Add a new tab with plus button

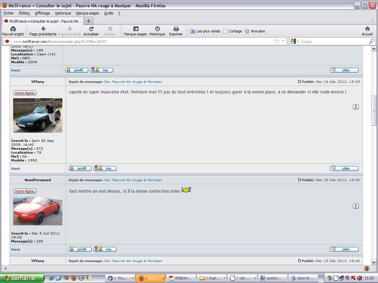point(89,21)
